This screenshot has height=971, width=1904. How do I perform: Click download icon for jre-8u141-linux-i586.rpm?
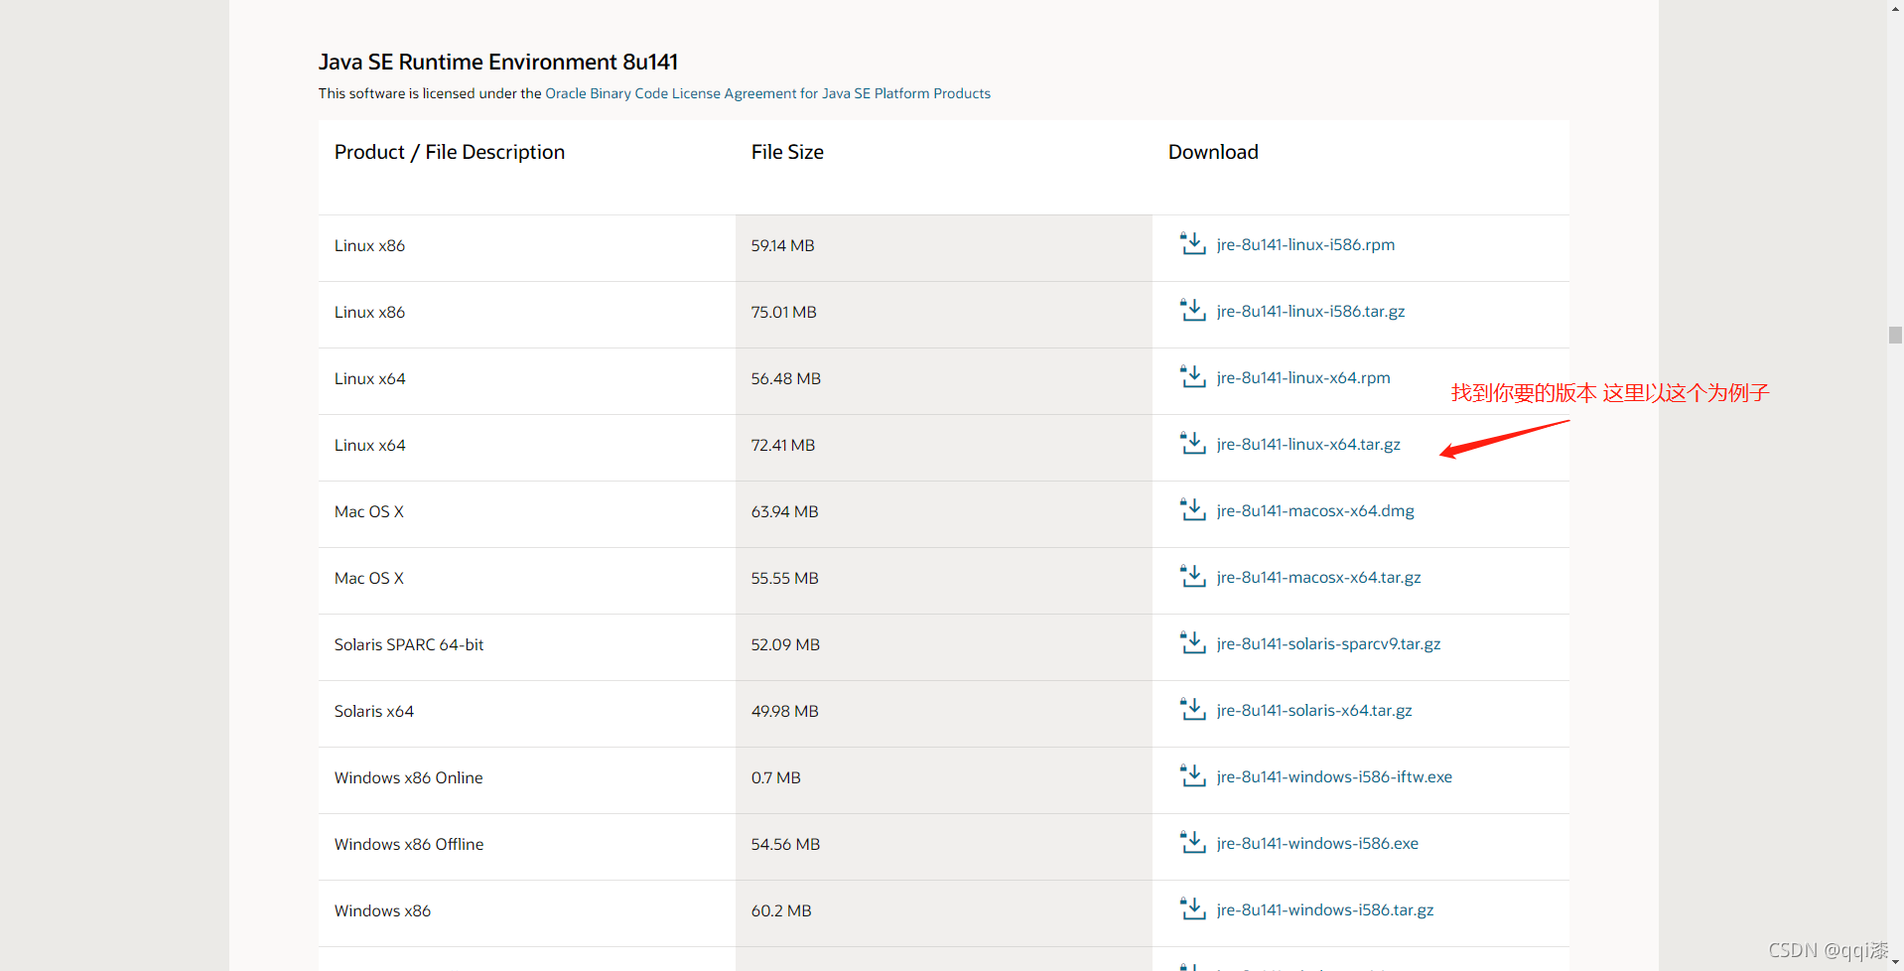click(1192, 244)
